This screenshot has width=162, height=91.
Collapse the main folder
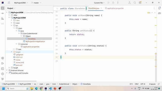point(14,28)
